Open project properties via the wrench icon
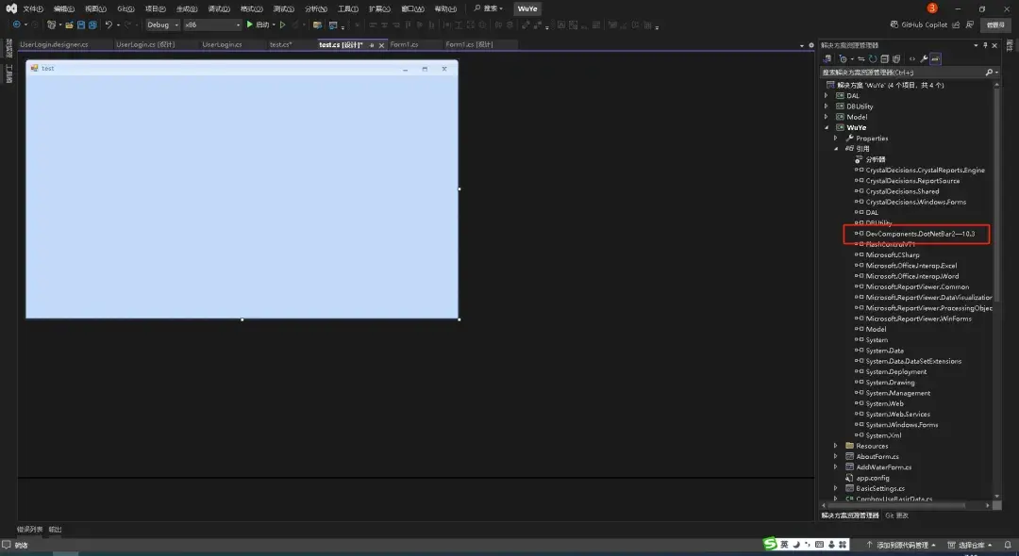 coord(923,58)
